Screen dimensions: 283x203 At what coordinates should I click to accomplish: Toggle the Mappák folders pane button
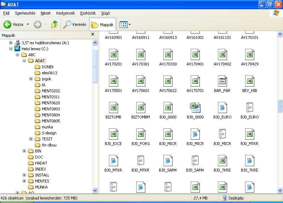pos(103,24)
